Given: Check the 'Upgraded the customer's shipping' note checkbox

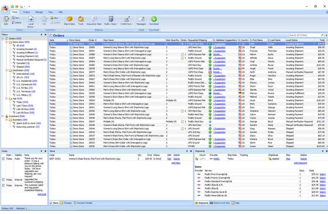Looking at the screenshot, I should click(x=3, y=180).
